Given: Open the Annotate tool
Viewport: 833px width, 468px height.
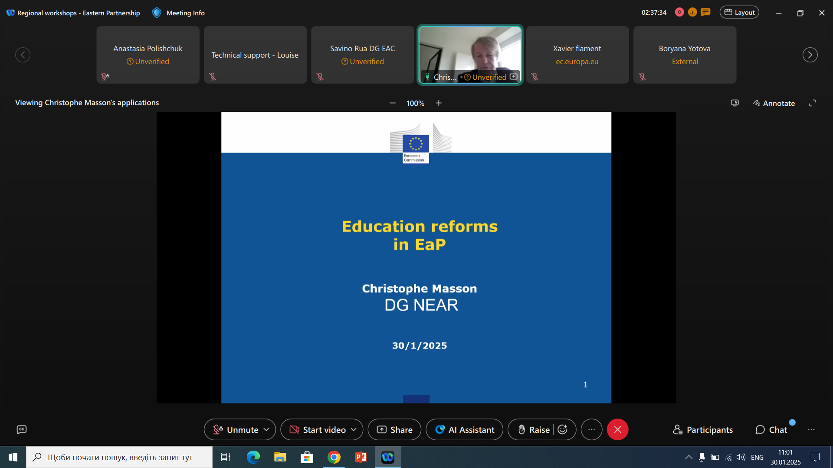Looking at the screenshot, I should pyautogui.click(x=774, y=103).
